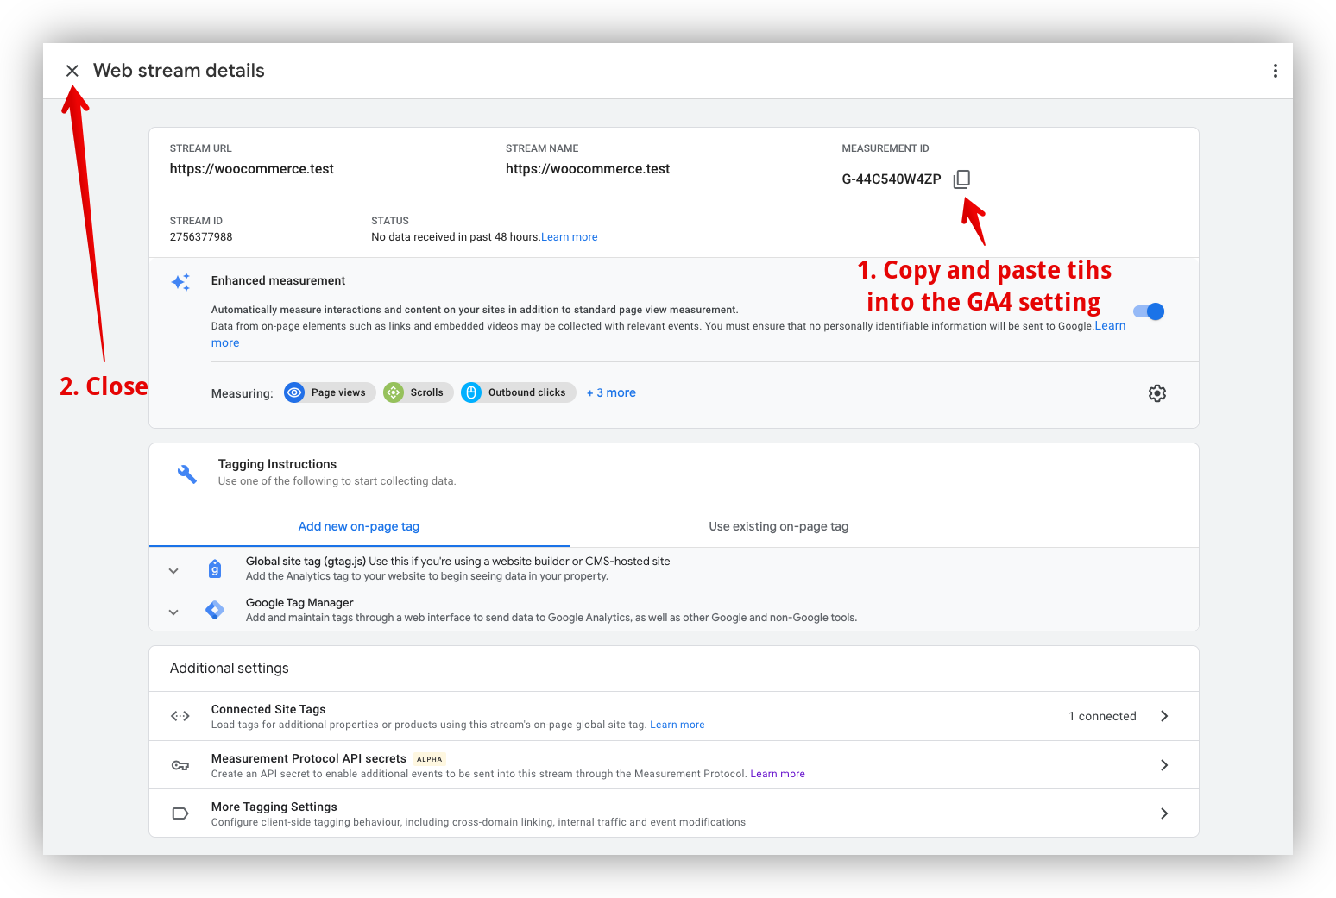Copy the Measurement ID to clipboard
The height and width of the screenshot is (898, 1336).
point(961,179)
